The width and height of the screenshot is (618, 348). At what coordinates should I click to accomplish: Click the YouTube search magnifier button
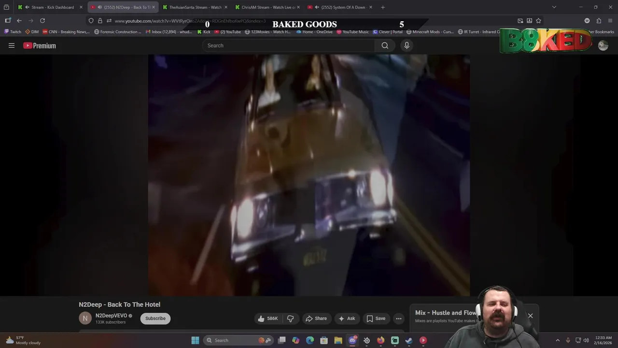(385, 45)
